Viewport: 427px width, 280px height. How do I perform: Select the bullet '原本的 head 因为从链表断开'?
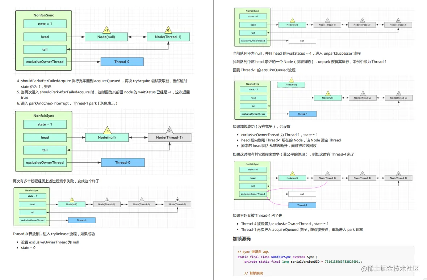click(x=279, y=145)
